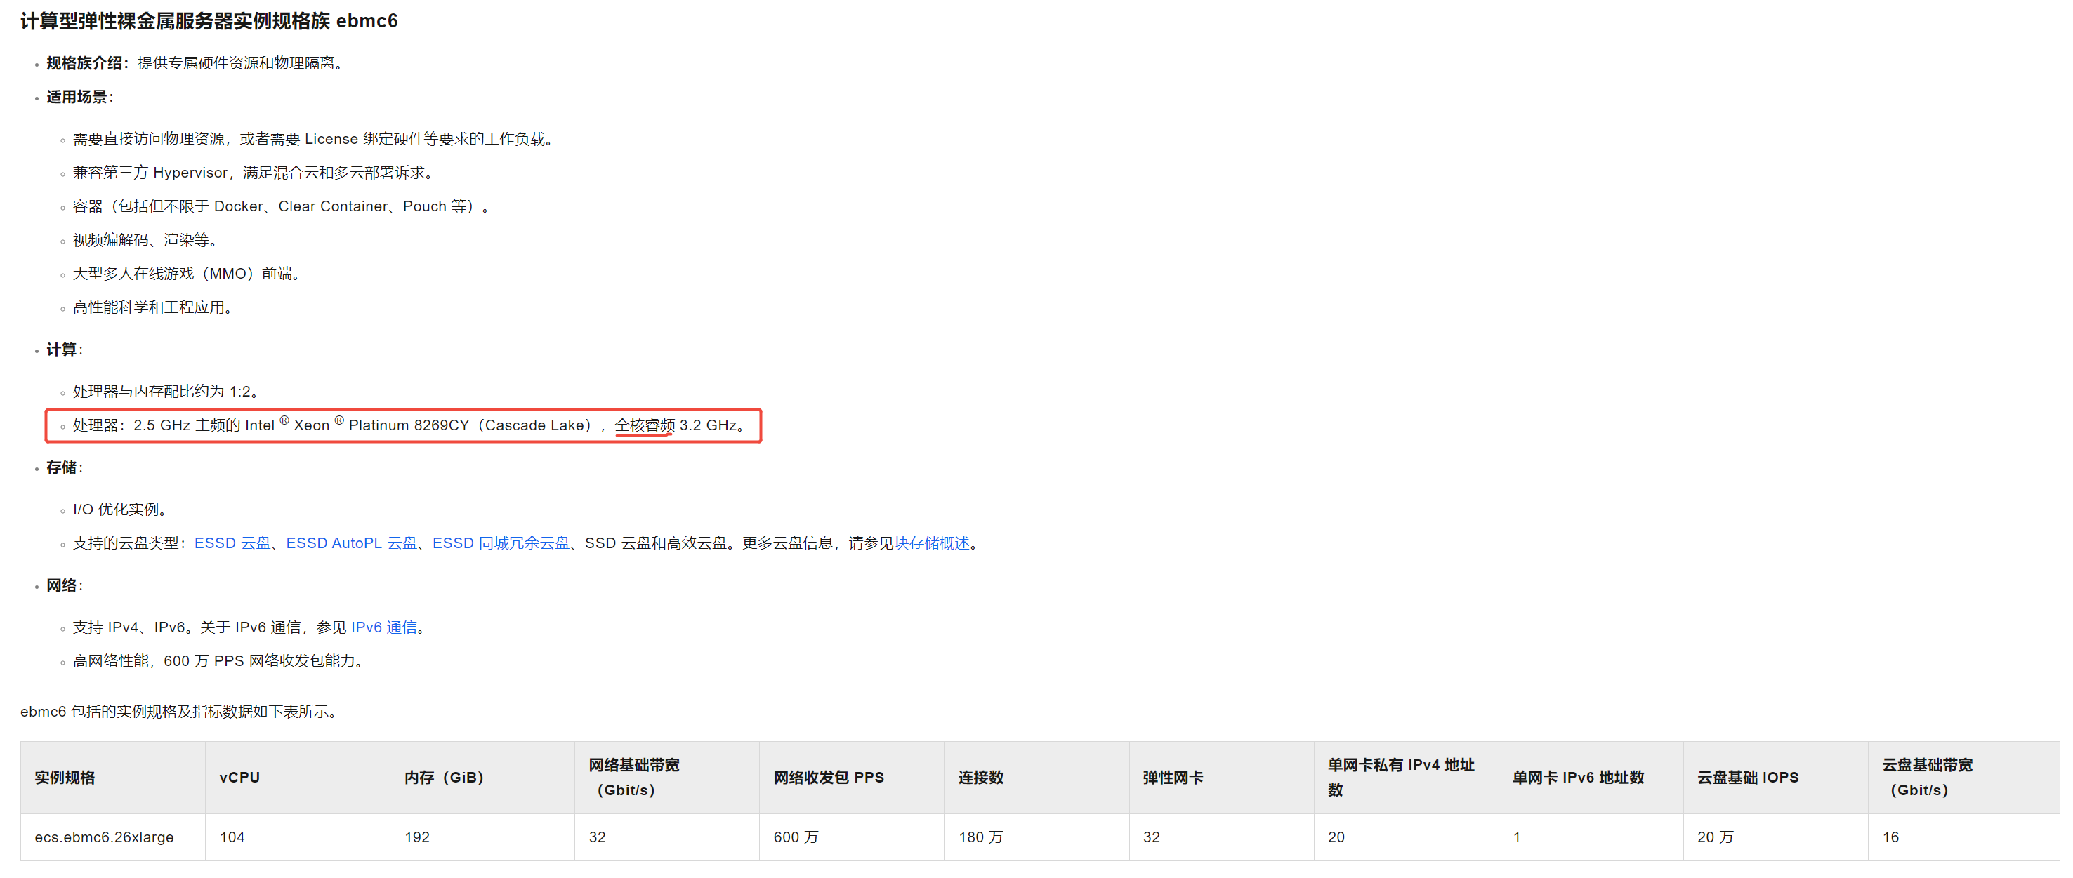Image resolution: width=2073 pixels, height=878 pixels.
Task: Click the 网络收发包 PPS column header
Action: point(828,778)
